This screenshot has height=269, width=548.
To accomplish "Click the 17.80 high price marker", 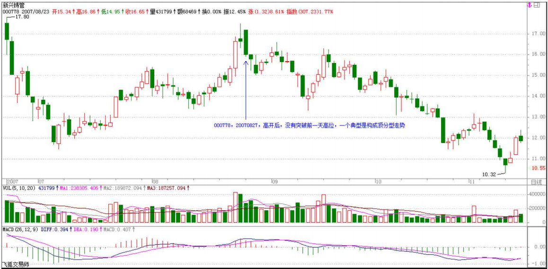I will point(22,17).
